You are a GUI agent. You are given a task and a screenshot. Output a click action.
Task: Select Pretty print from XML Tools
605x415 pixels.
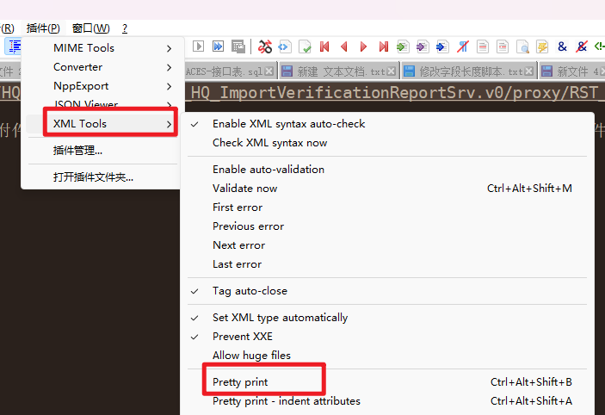click(x=240, y=381)
